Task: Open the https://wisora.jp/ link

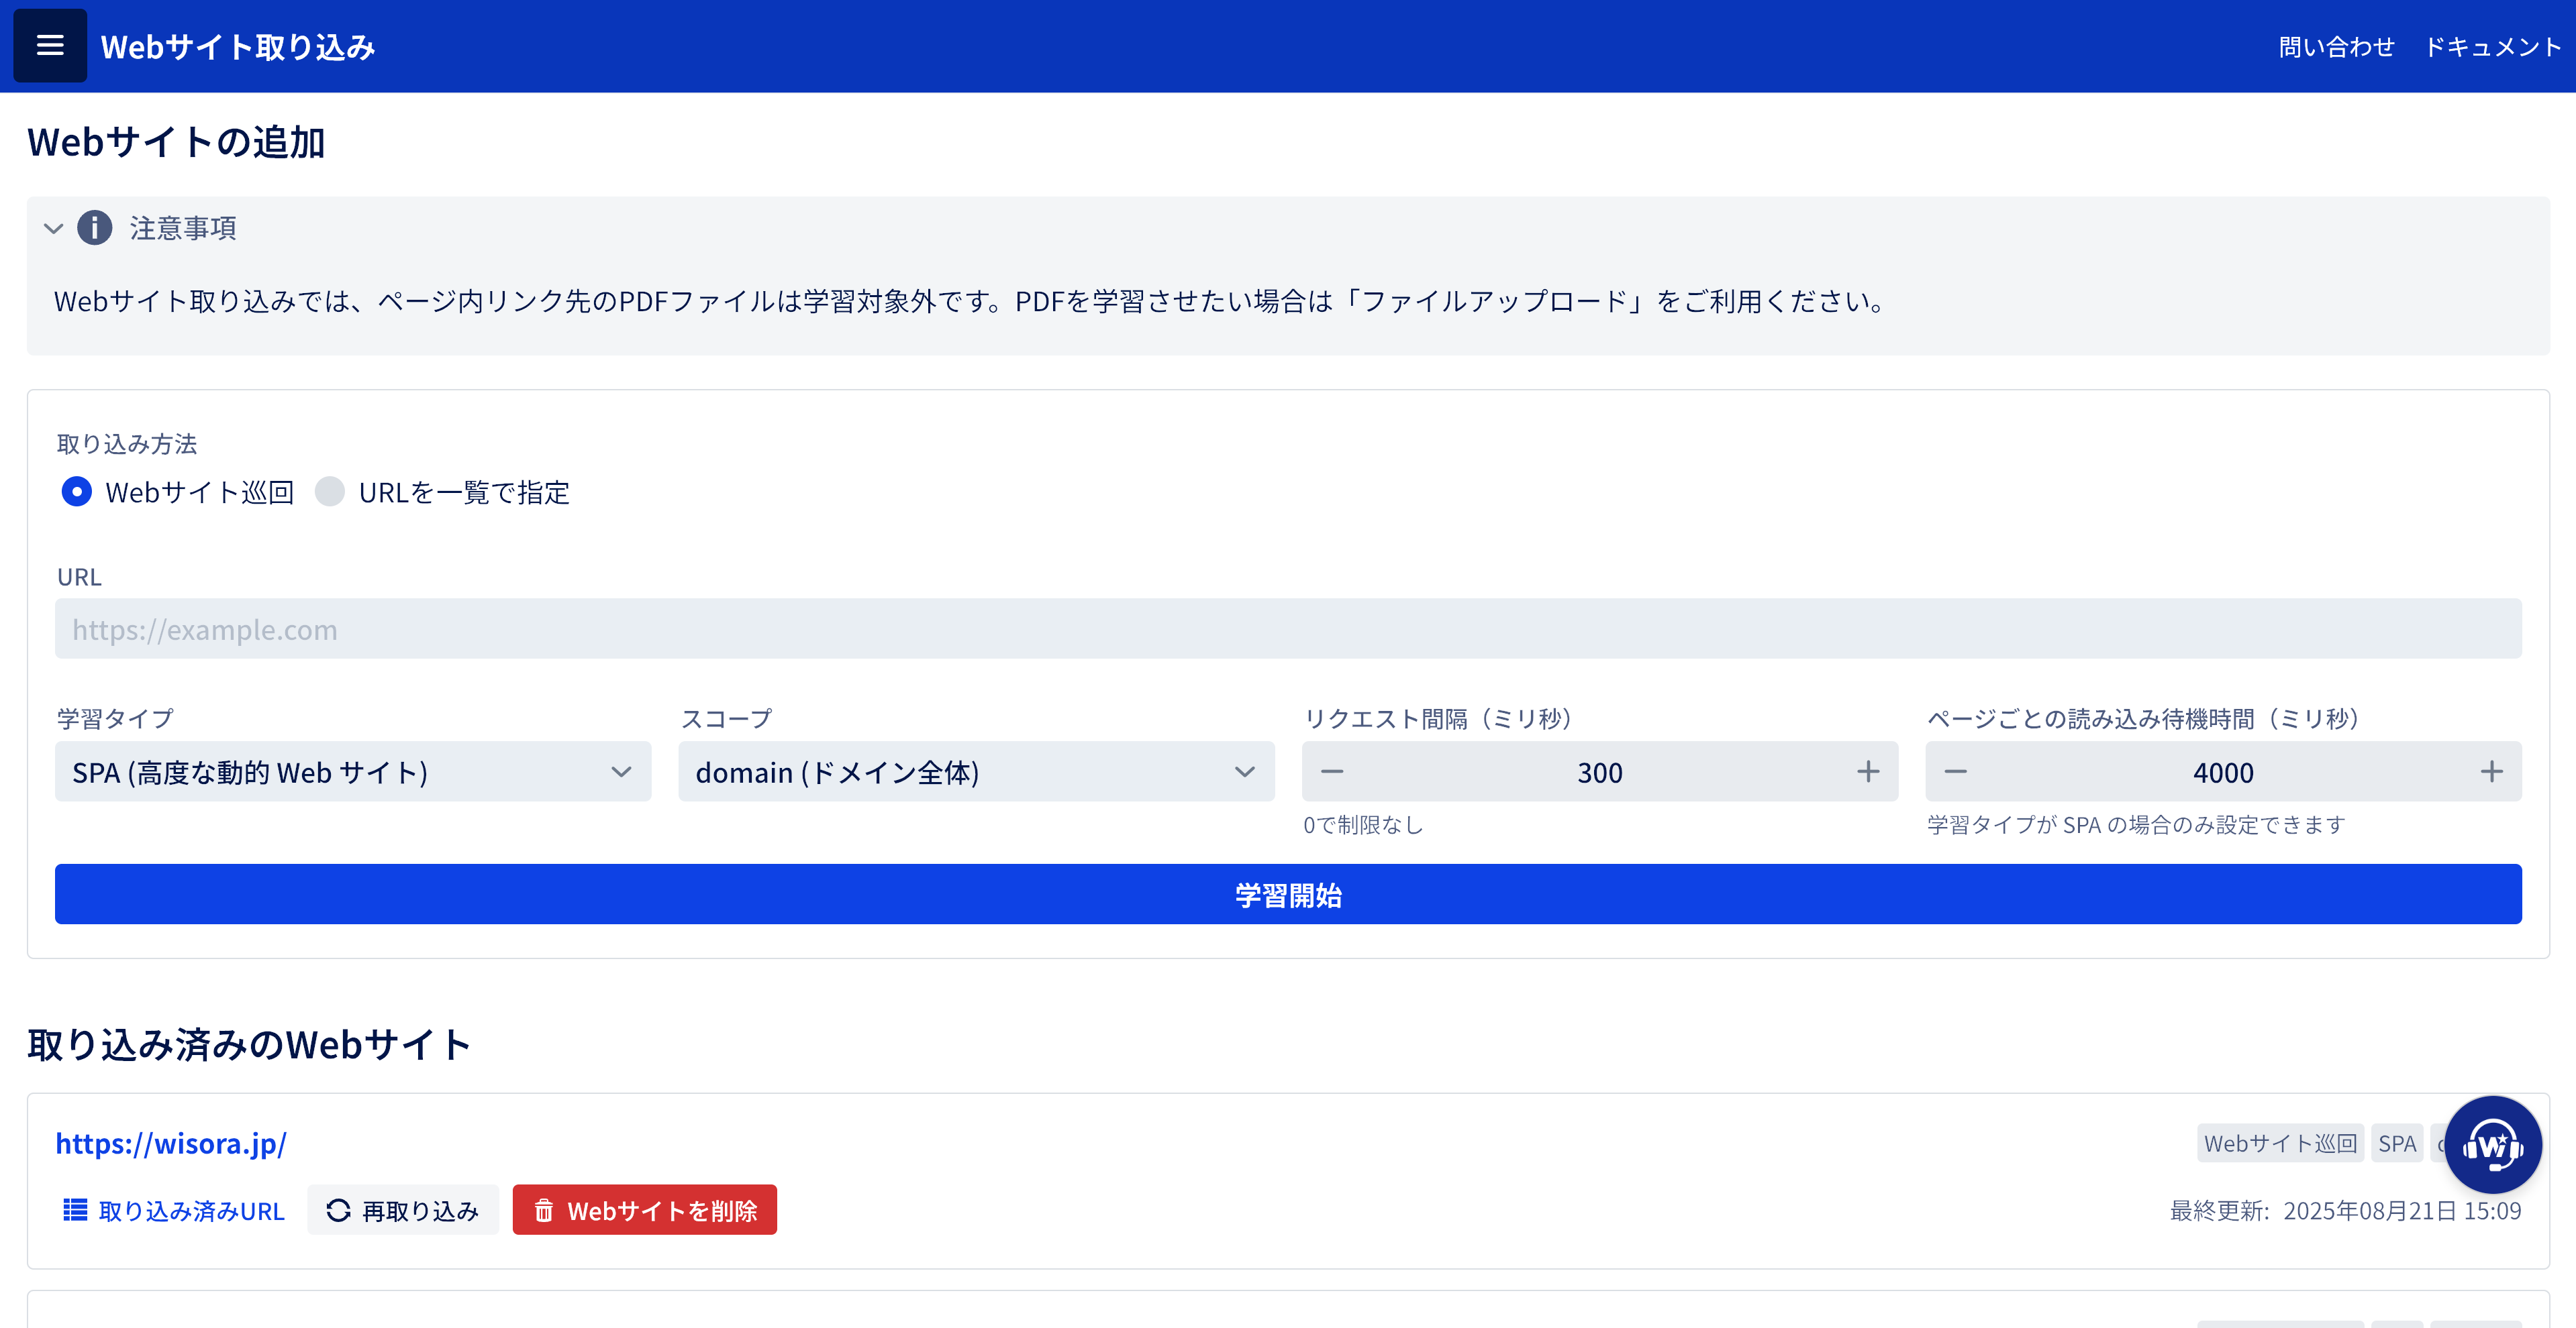Action: [x=171, y=1143]
